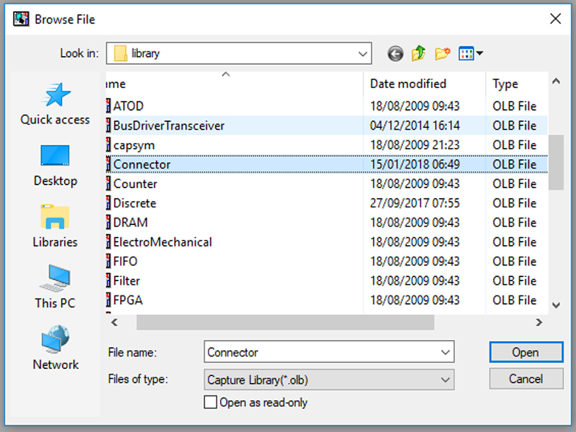This screenshot has width=576, height=432.
Task: Open the View Menu icon
Action: coord(470,53)
